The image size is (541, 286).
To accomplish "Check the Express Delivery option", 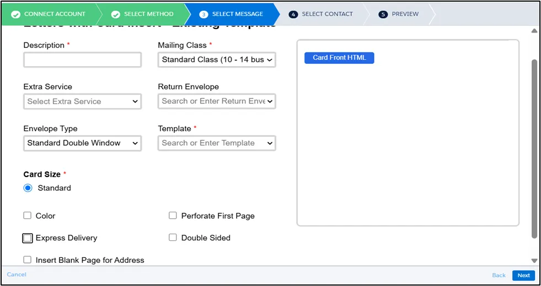I will point(28,238).
